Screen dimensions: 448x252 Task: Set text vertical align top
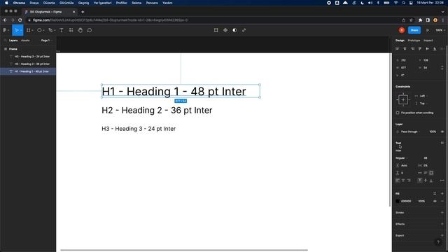tap(420, 181)
